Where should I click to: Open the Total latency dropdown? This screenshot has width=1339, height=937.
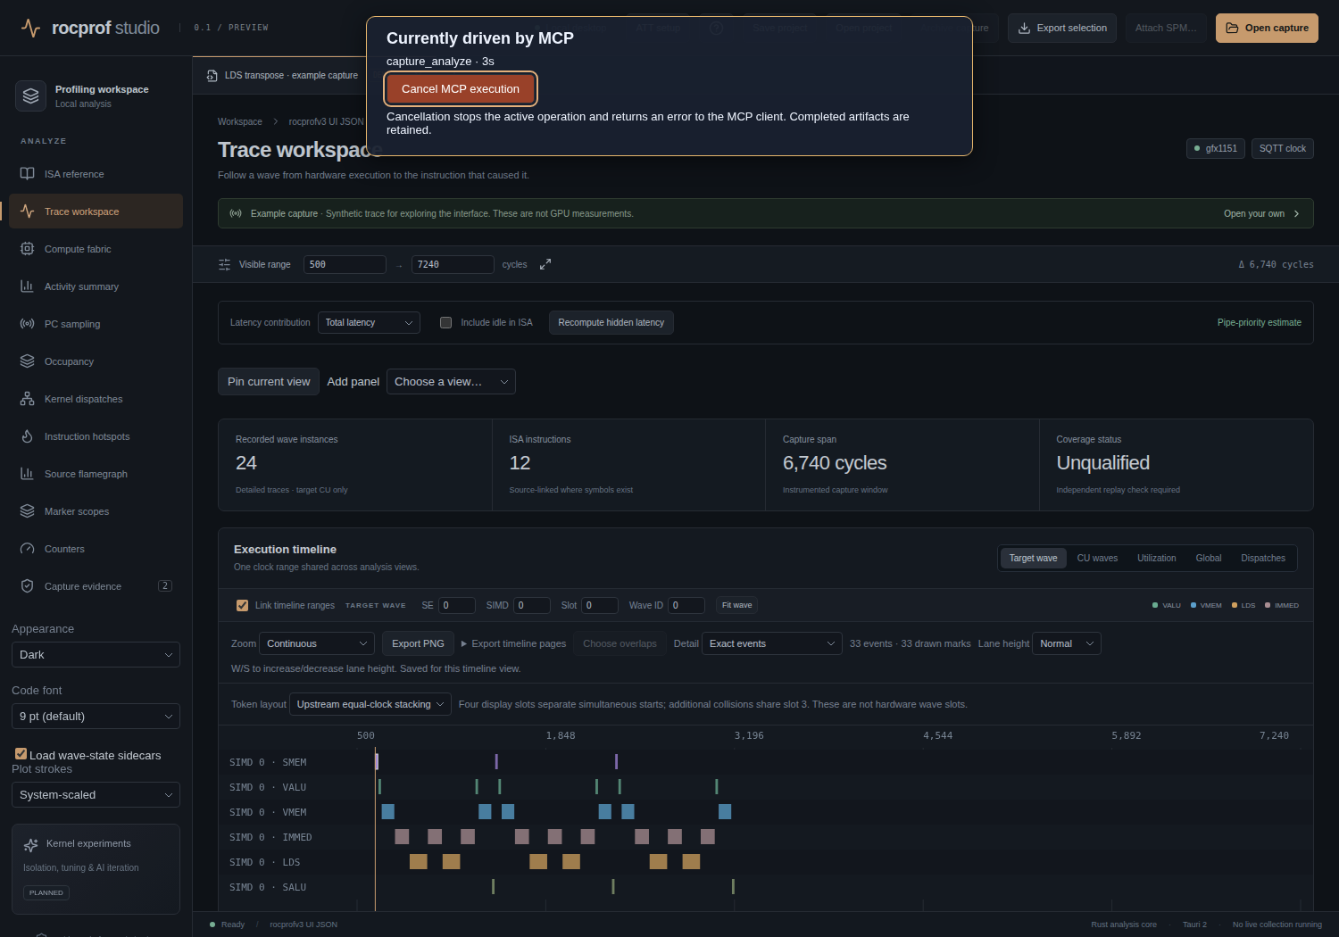[x=369, y=323]
